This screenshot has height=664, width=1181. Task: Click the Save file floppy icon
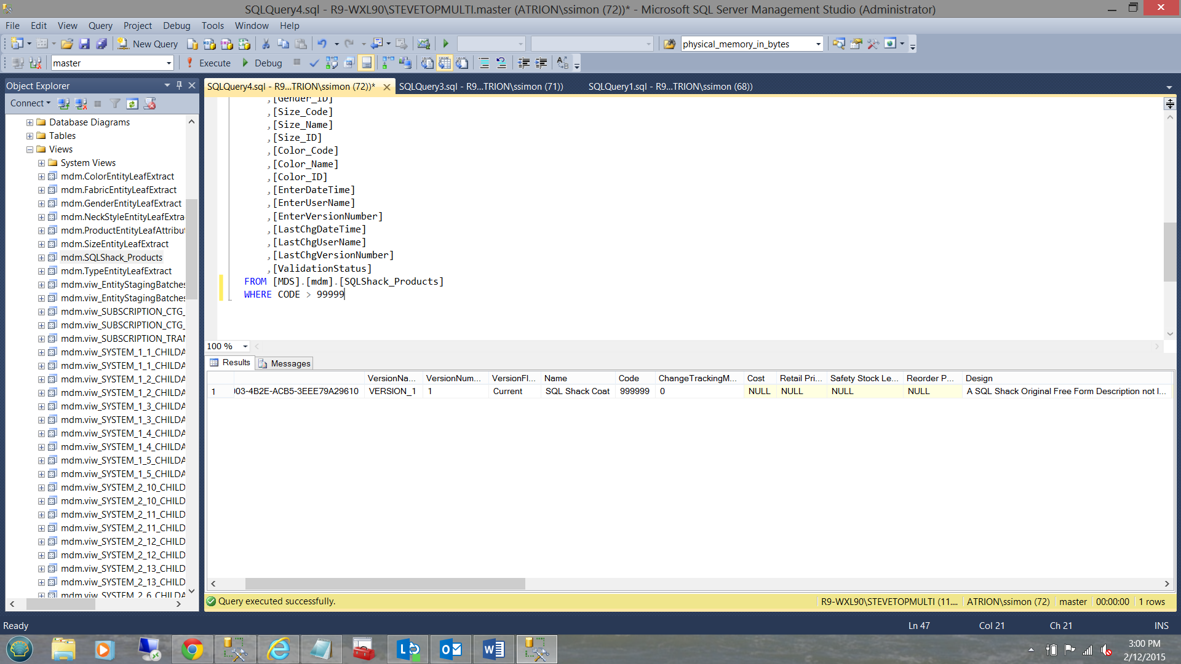coord(84,44)
